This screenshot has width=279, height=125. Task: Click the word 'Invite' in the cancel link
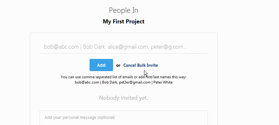tap(152, 65)
